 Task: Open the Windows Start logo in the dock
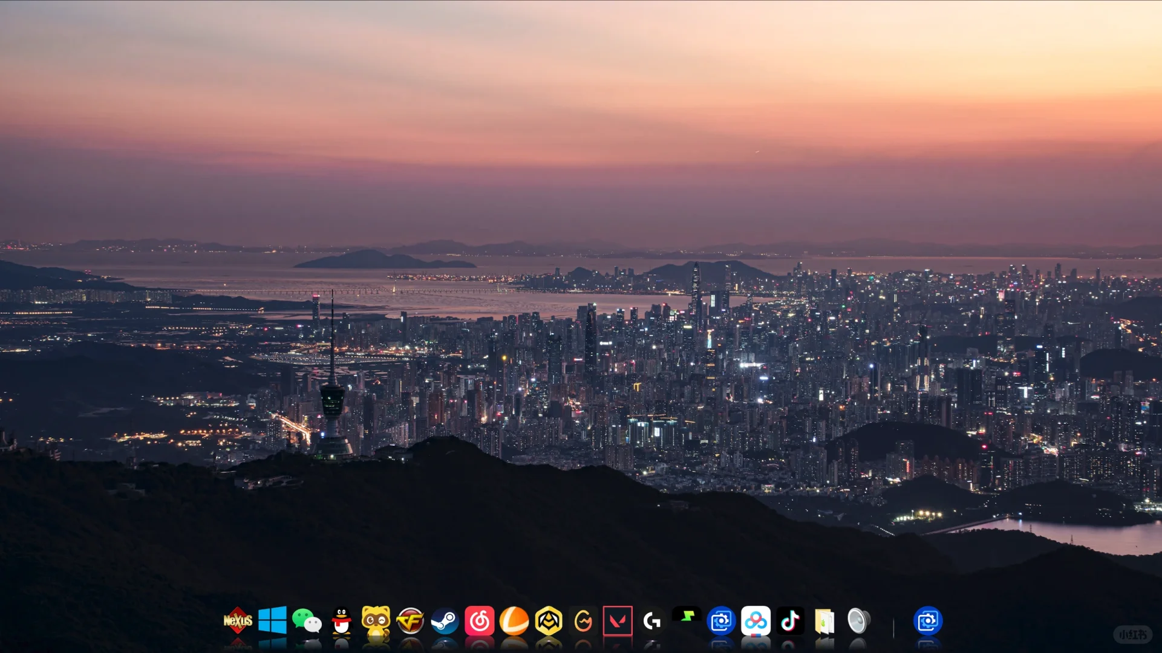tap(272, 620)
